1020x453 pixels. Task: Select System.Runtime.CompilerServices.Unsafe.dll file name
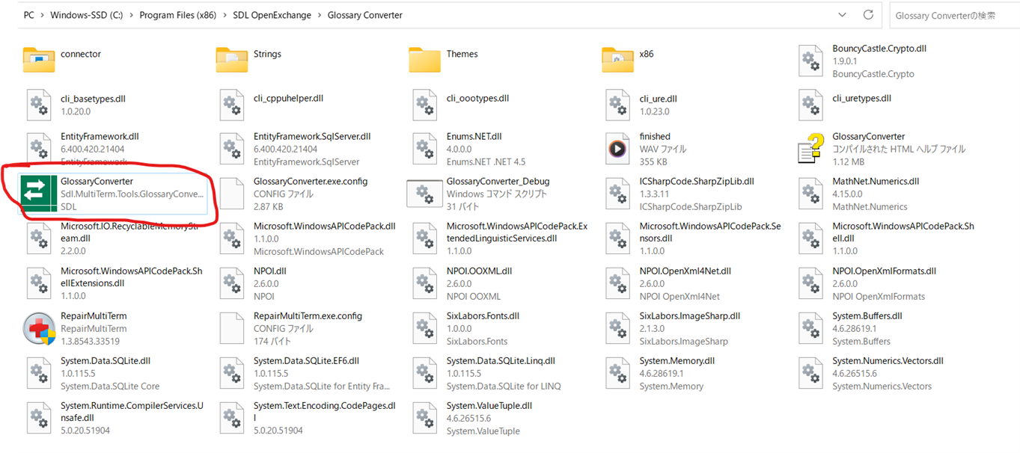pyautogui.click(x=132, y=411)
